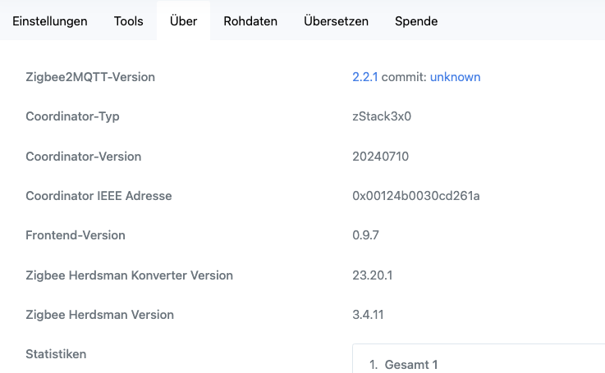This screenshot has width=605, height=373.
Task: Open the Einstellungen tab
Action: click(50, 21)
